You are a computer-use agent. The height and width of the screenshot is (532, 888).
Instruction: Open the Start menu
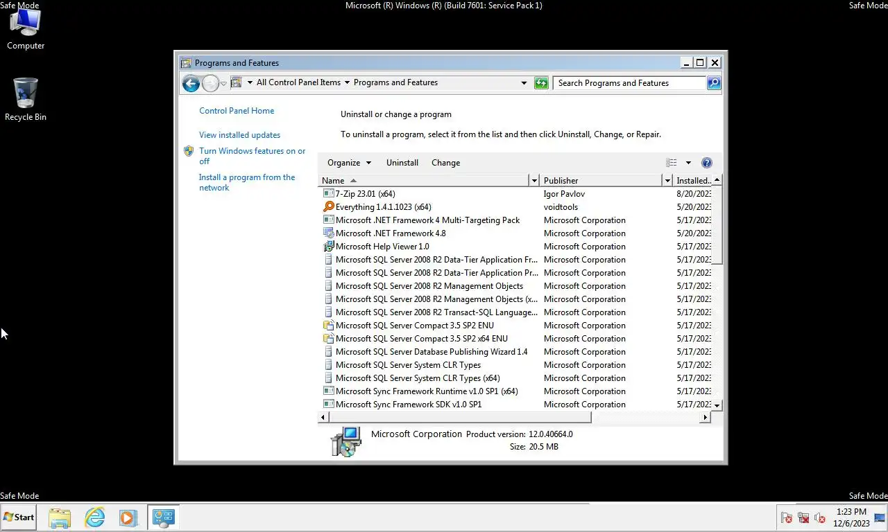coord(19,517)
